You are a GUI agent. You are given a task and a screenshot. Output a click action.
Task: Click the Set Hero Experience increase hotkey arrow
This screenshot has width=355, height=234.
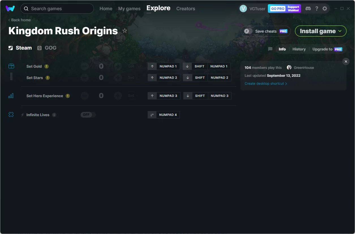point(152,96)
